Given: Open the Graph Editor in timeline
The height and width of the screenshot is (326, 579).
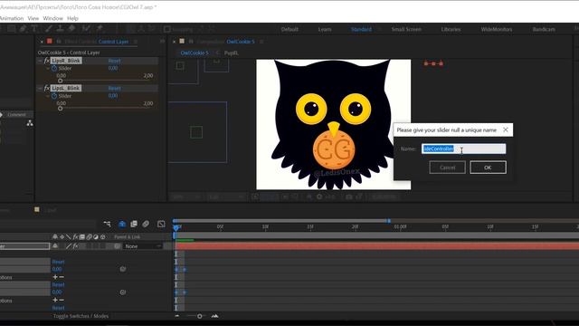Looking at the screenshot, I should [x=161, y=224].
